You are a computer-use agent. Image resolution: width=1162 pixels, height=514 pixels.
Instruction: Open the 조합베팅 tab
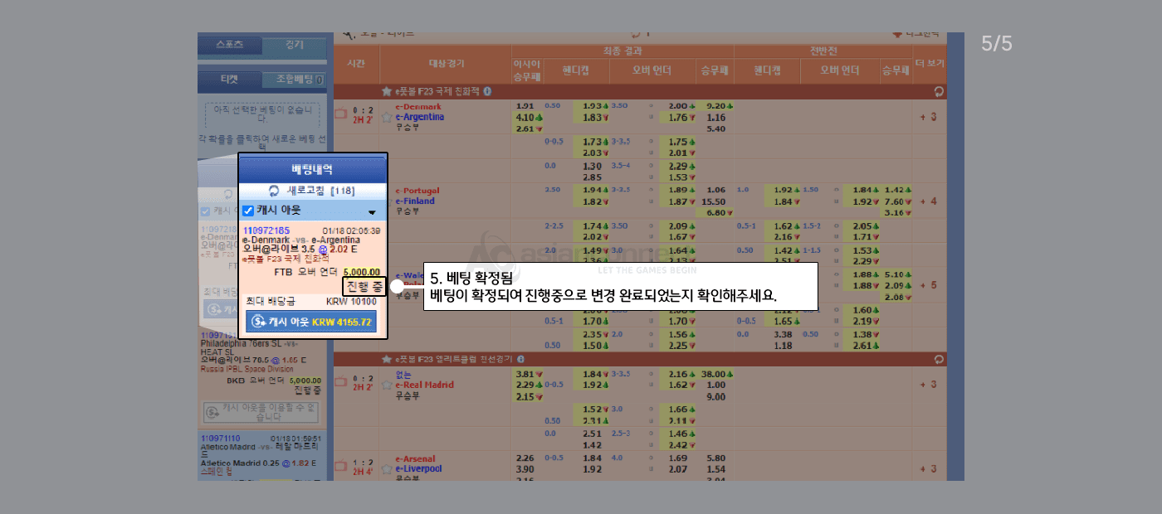294,80
